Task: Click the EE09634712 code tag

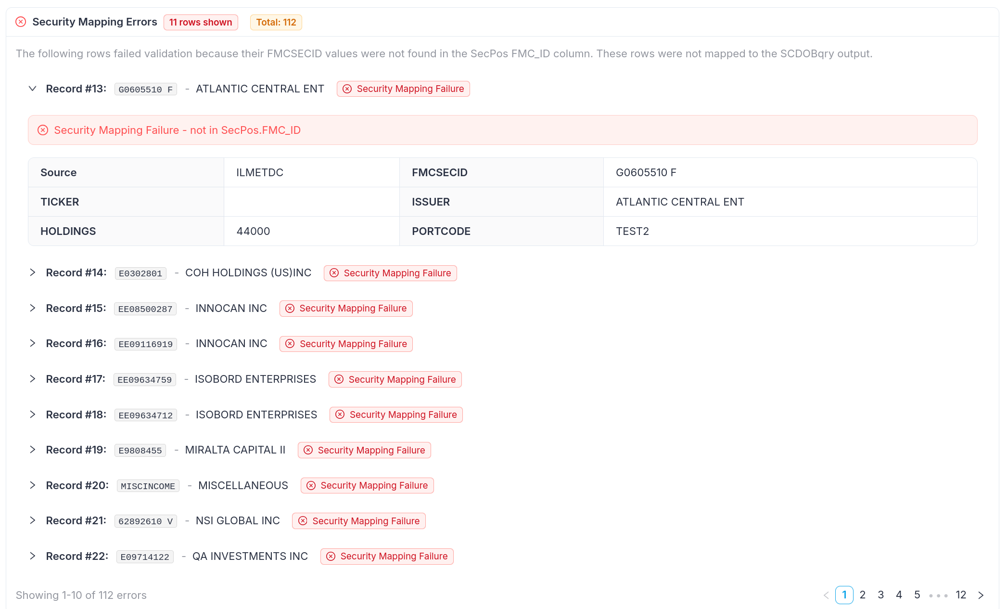Action: (x=146, y=415)
